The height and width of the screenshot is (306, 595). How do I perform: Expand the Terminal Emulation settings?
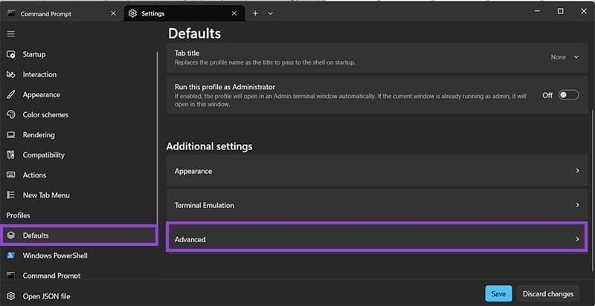coord(376,205)
